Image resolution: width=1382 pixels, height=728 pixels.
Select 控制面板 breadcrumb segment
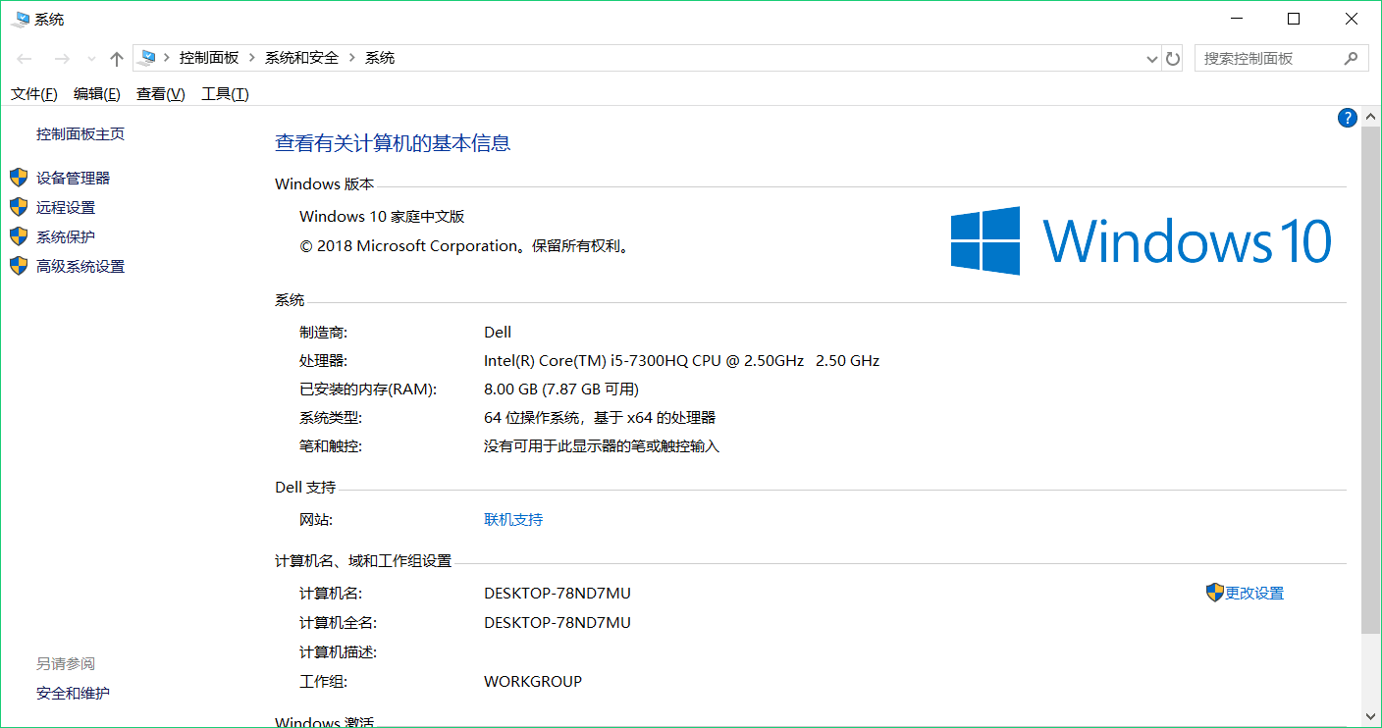tap(209, 58)
